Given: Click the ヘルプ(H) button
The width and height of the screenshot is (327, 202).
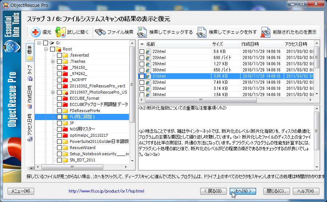Looking at the screenshot, I should (306, 191).
